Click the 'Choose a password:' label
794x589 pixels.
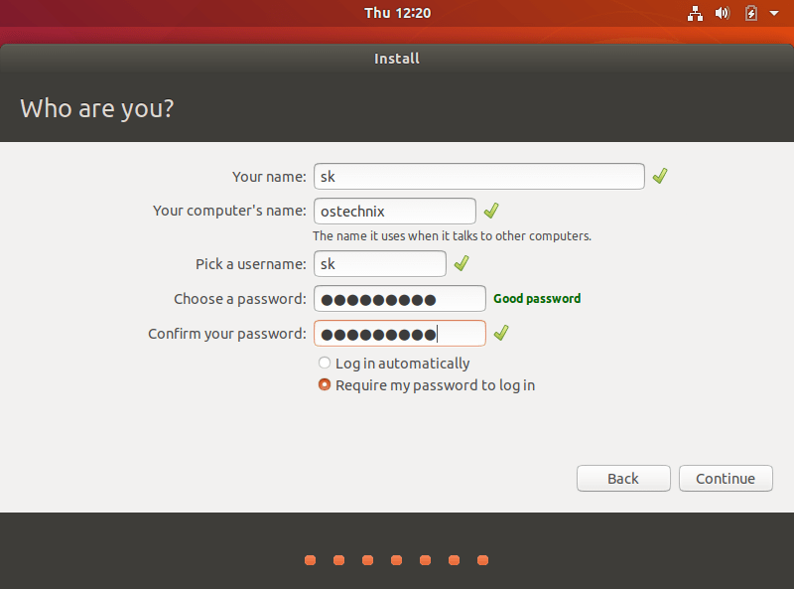click(x=240, y=299)
